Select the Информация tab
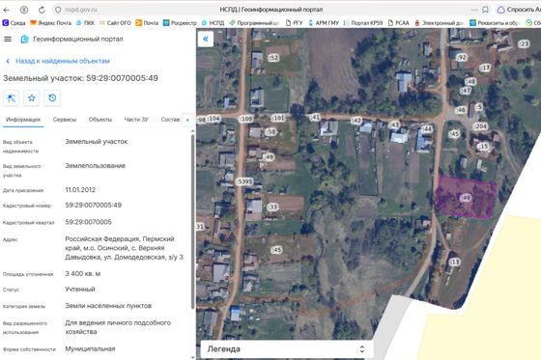The image size is (541, 360). click(x=23, y=120)
